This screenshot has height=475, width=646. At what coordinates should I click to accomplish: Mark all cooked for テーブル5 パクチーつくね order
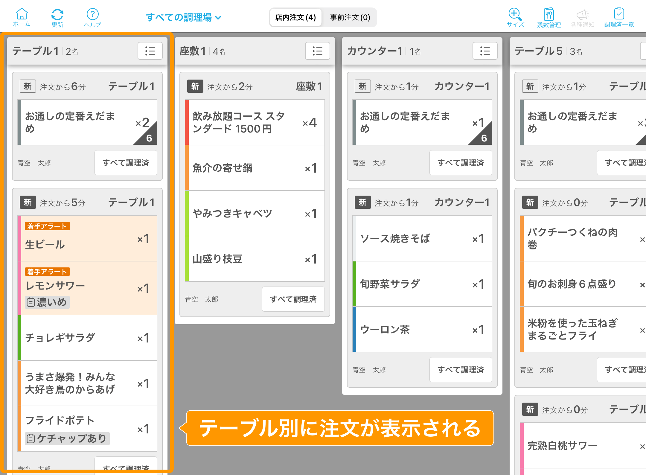pyautogui.click(x=622, y=370)
